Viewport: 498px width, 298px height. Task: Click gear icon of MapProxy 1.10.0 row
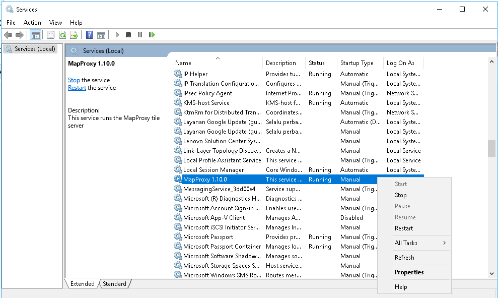(178, 179)
